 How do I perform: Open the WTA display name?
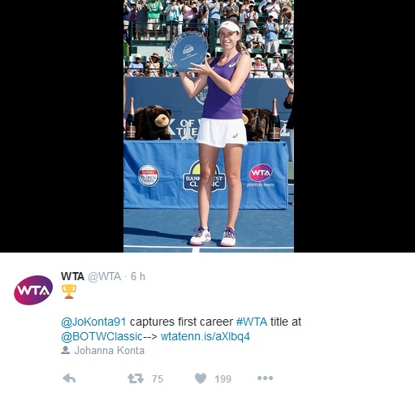72,276
